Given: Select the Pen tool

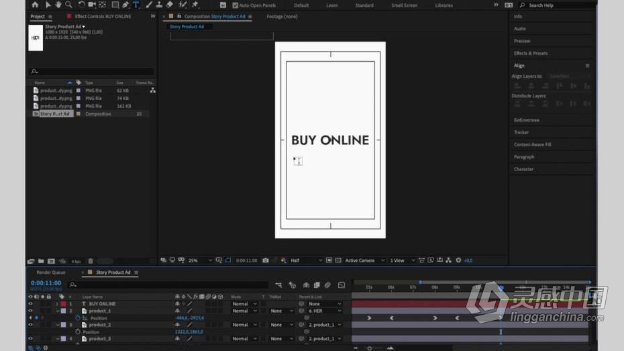Looking at the screenshot, I should (125, 5).
